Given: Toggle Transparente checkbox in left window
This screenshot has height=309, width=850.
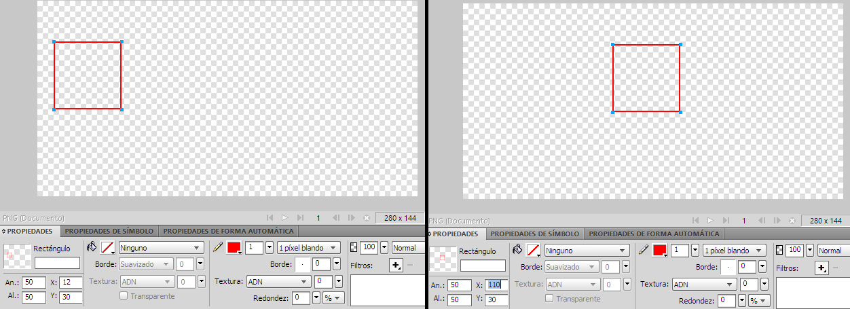Looking at the screenshot, I should click(x=124, y=296).
